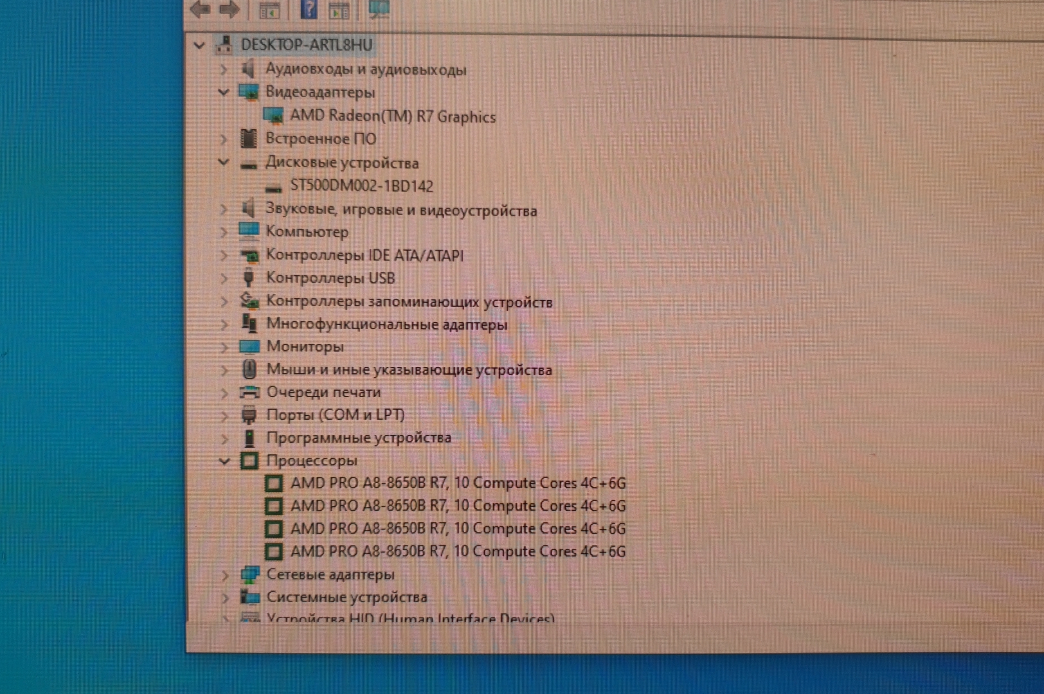
Task: Expand the Программные устройства chevron
Action: (x=224, y=438)
